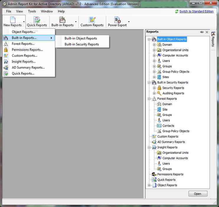Expand the Group Policy Objects node under Built in Object Reports
The width and height of the screenshot is (219, 207).
coord(154,72)
